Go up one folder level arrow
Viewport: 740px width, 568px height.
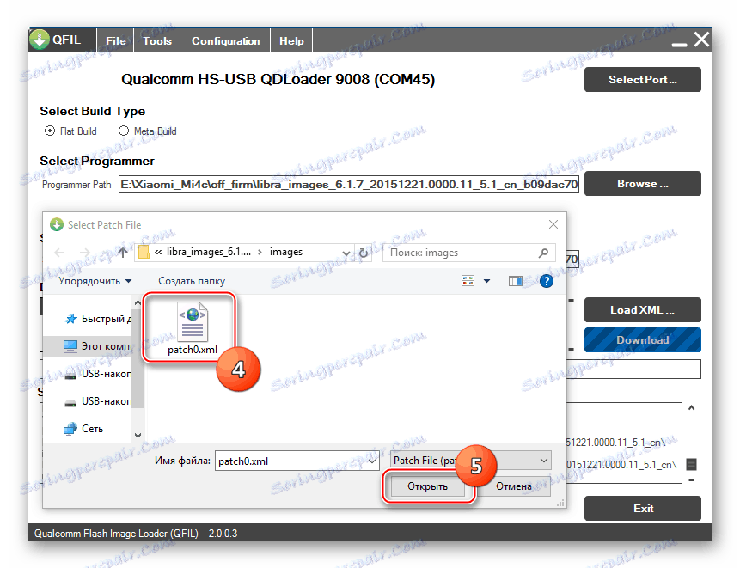tap(123, 253)
